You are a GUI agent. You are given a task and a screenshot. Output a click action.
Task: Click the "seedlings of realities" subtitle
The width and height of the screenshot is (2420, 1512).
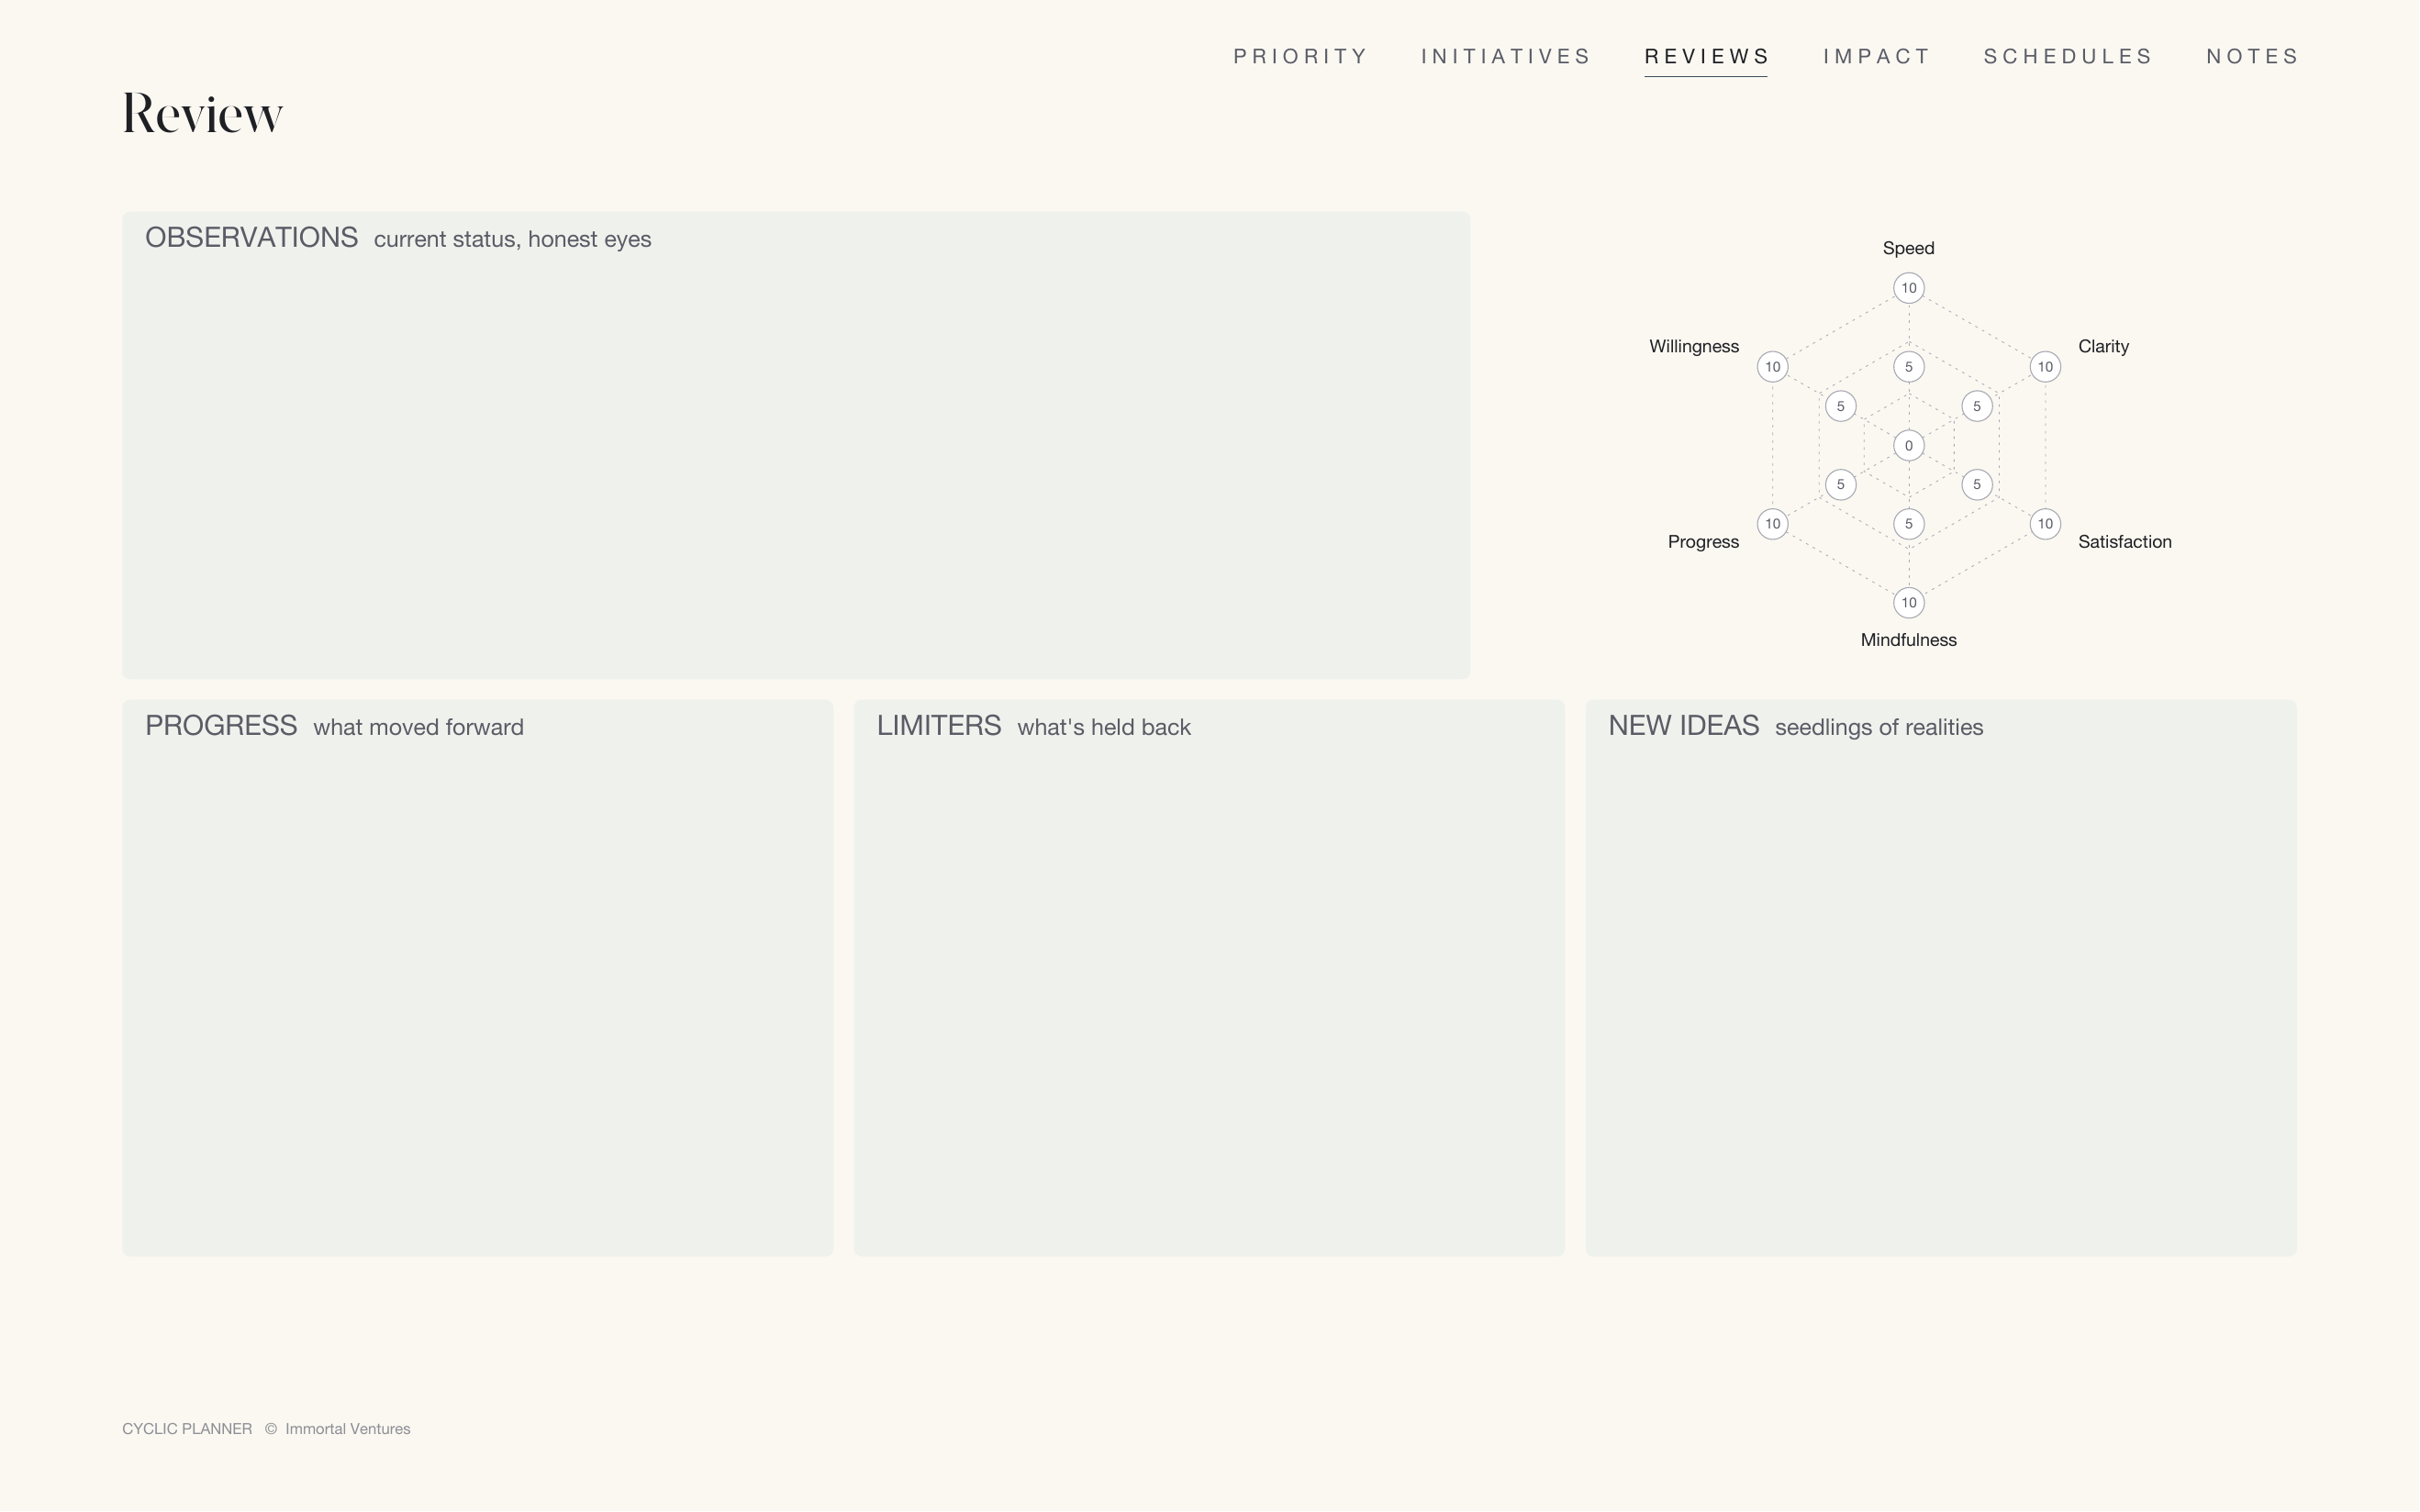point(1878,728)
